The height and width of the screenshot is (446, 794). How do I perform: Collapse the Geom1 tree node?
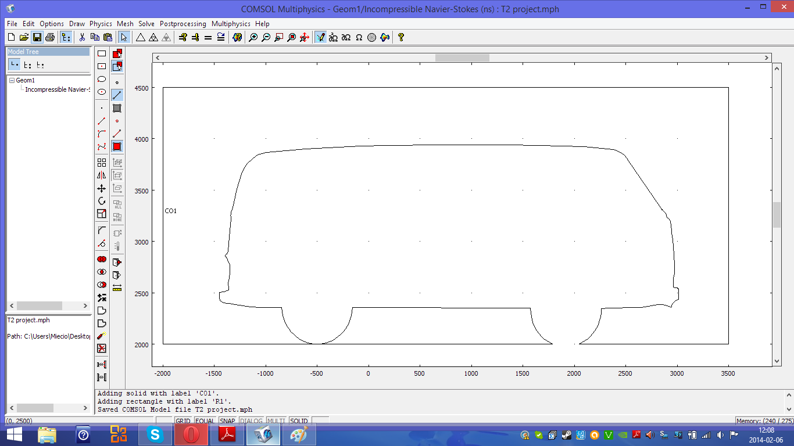pos(12,81)
